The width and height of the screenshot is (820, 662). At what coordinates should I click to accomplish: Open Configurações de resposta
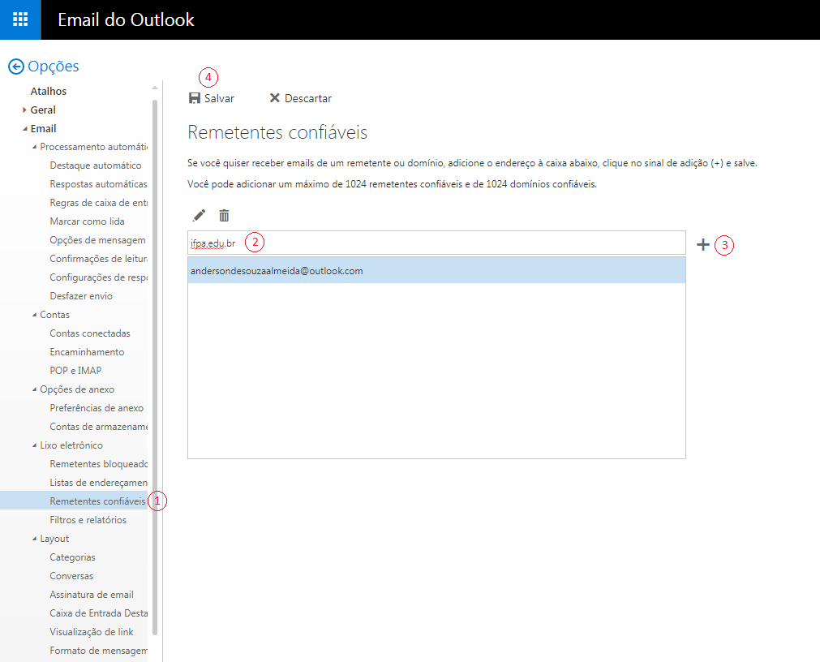98,277
